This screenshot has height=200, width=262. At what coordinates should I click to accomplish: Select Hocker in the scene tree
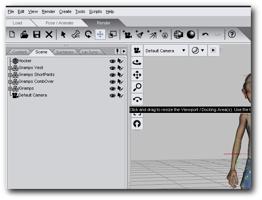point(25,61)
